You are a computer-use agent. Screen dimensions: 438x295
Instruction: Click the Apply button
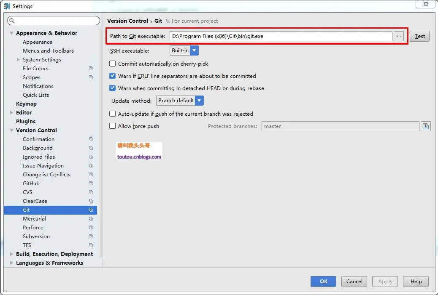pyautogui.click(x=385, y=282)
